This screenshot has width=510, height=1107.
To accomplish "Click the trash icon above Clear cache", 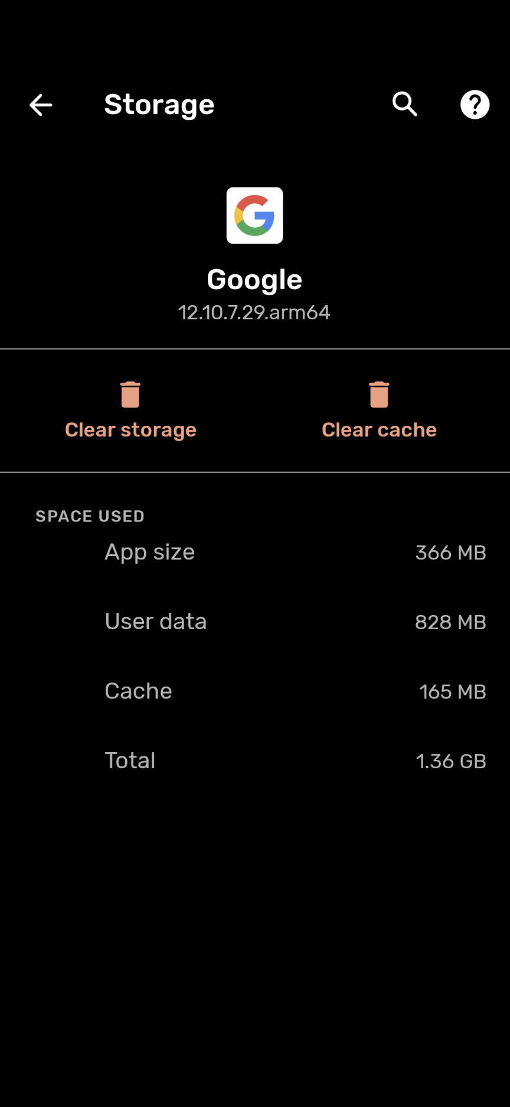I will (379, 394).
